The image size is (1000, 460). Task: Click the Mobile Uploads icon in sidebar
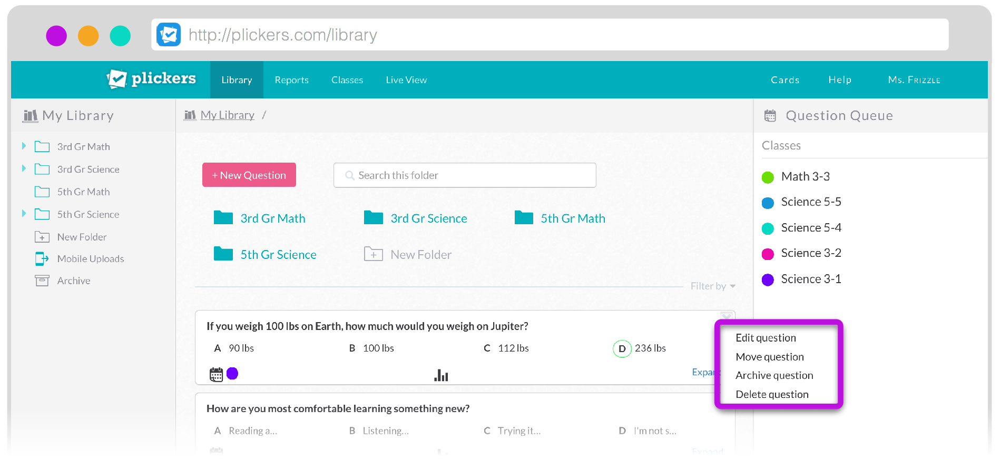(42, 258)
